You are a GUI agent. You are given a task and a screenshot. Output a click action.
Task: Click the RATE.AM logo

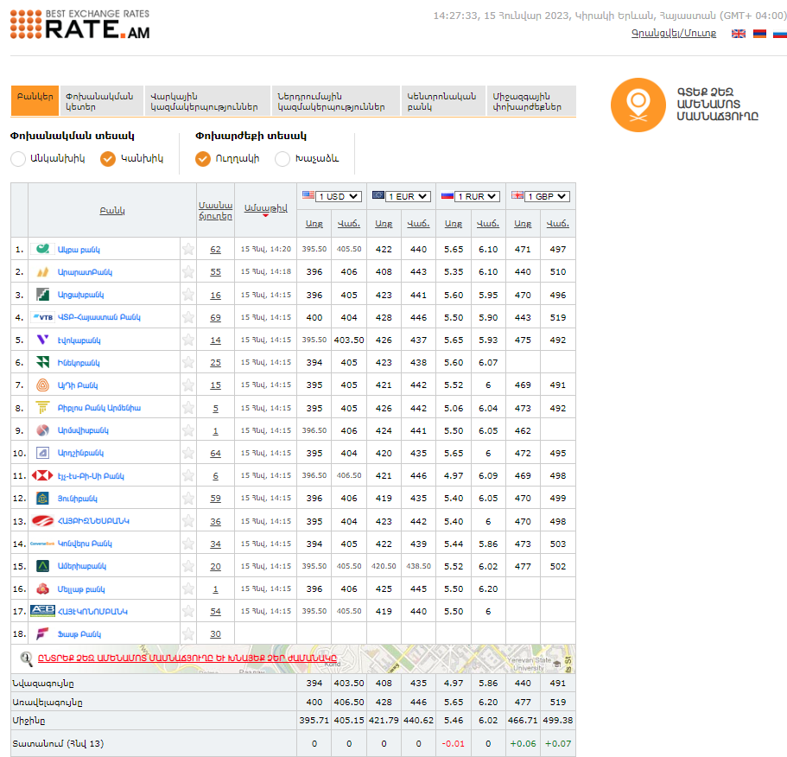79,24
